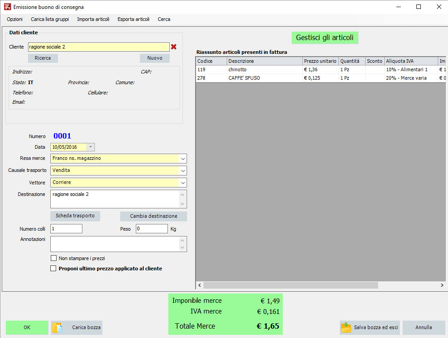Image resolution: width=448 pixels, height=338 pixels.
Task: Click the Carica bozza folder icon
Action: (x=57, y=328)
